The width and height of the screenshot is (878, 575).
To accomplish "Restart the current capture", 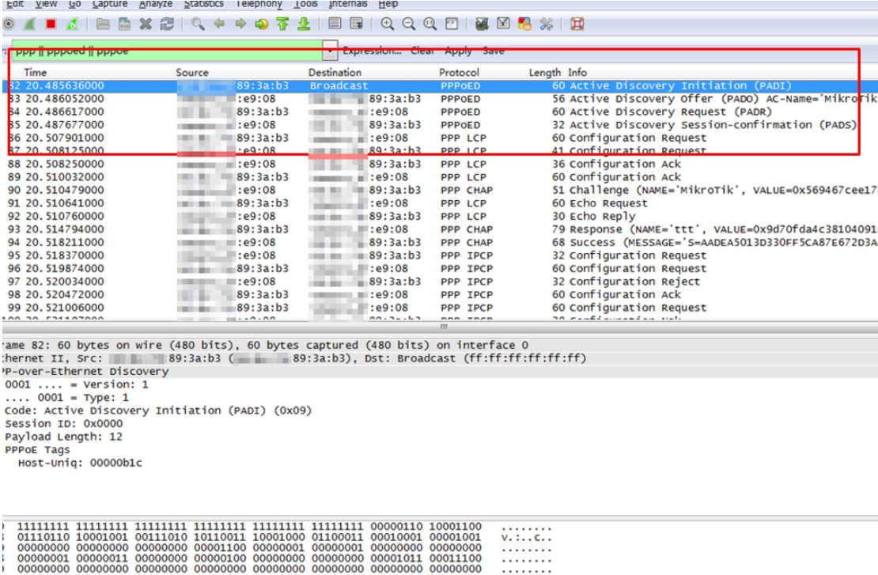I will click(72, 24).
